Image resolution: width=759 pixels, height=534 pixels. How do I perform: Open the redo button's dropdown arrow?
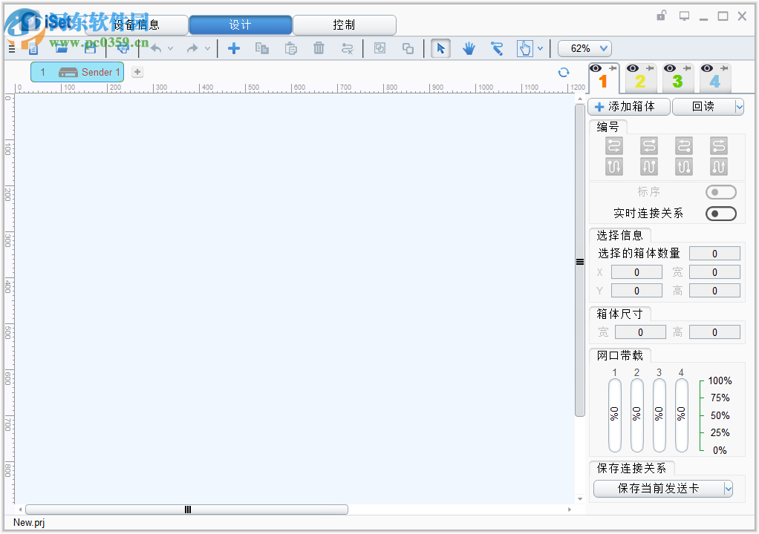click(x=207, y=48)
